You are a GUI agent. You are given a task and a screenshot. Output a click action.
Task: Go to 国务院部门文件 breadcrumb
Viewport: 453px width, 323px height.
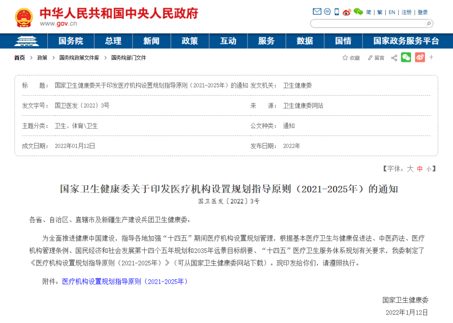coord(129,58)
